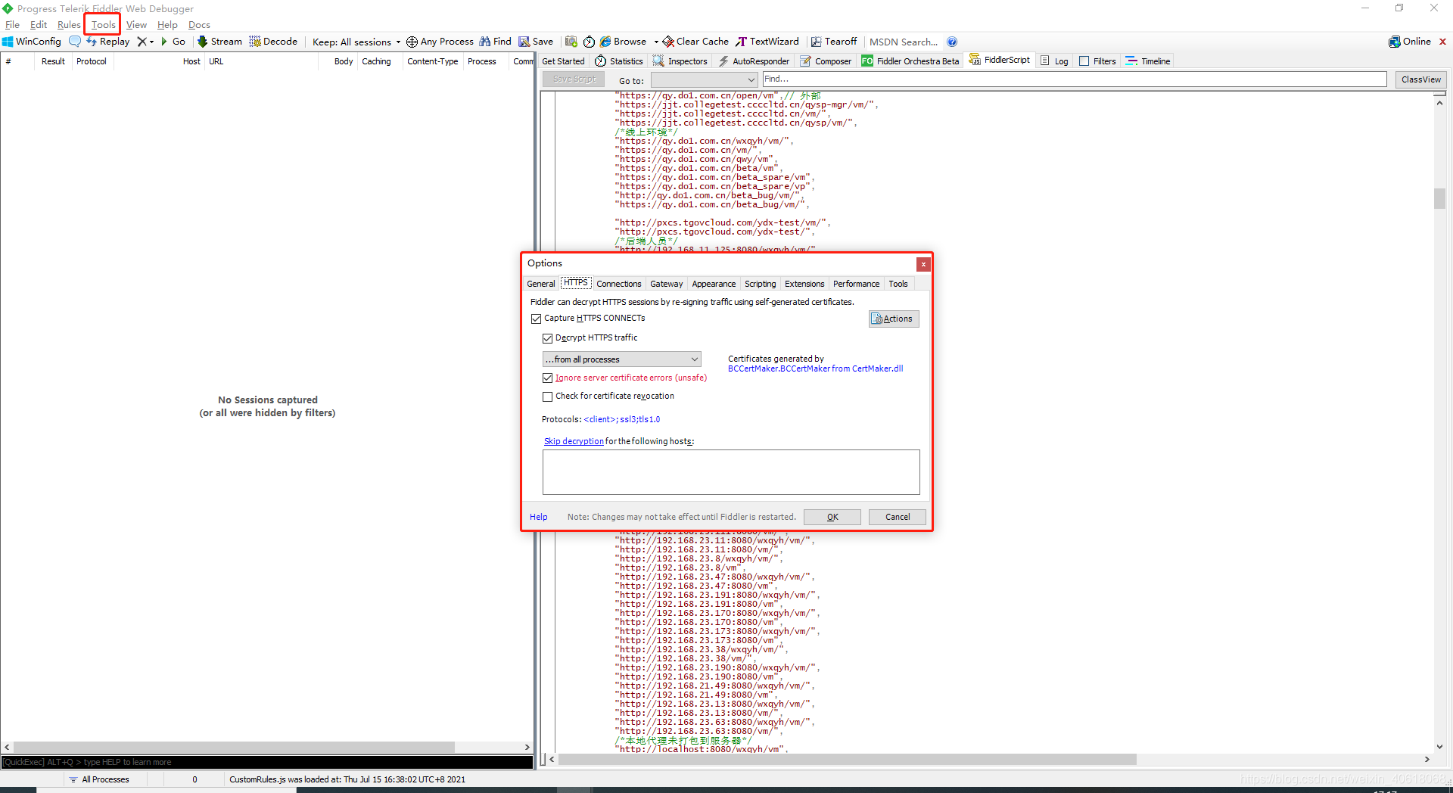Click the Clear Cache button
Image resolution: width=1453 pixels, height=793 pixels.
tap(695, 42)
